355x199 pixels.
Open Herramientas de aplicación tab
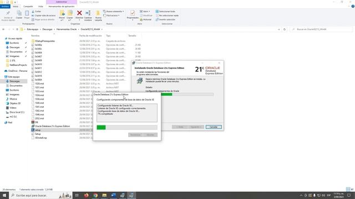point(62,6)
